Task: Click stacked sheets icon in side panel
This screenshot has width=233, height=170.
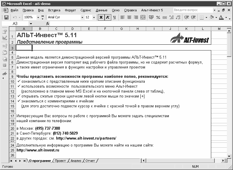Action: click(x=5, y=53)
